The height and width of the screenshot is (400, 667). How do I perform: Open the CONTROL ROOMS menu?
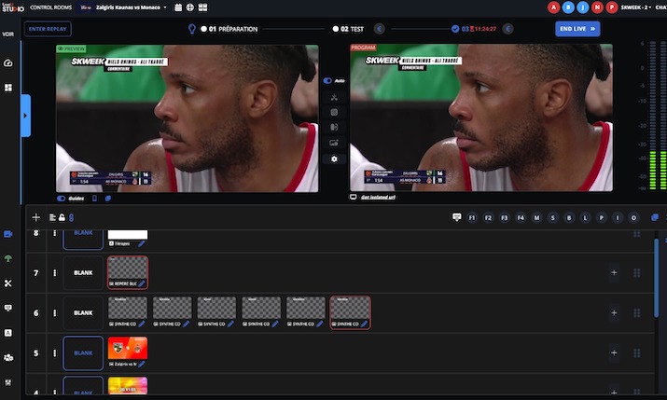click(49, 7)
